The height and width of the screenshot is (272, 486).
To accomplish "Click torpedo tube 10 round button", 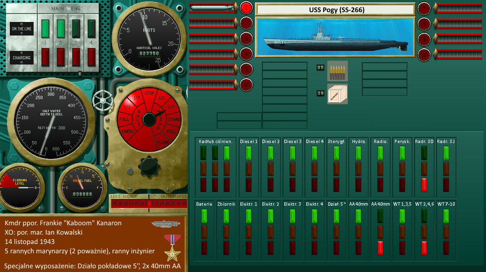I will click(x=423, y=54).
